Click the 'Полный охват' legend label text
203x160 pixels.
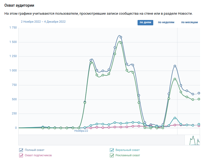(35, 150)
